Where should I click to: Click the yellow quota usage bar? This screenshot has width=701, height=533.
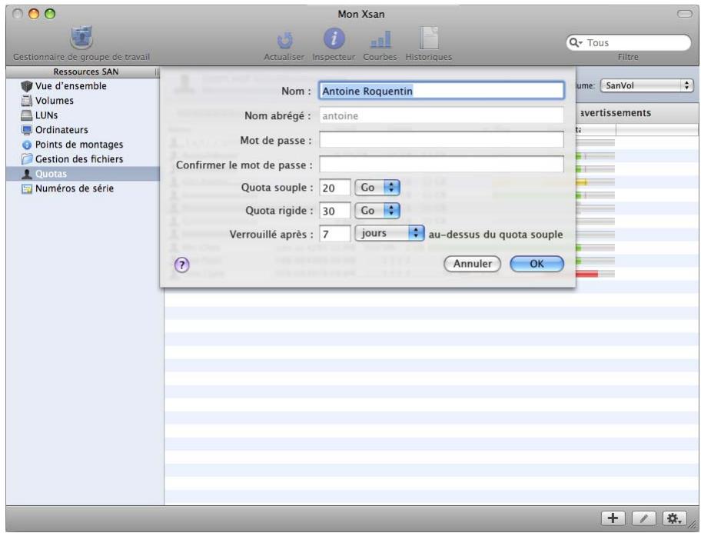(581, 182)
